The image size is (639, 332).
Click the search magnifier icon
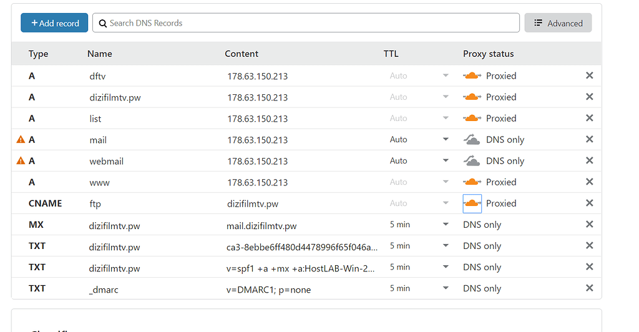(x=103, y=23)
